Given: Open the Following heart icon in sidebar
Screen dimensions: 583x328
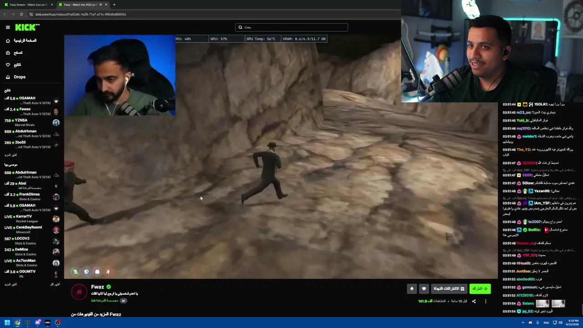Looking at the screenshot, I should pyautogui.click(x=8, y=65).
